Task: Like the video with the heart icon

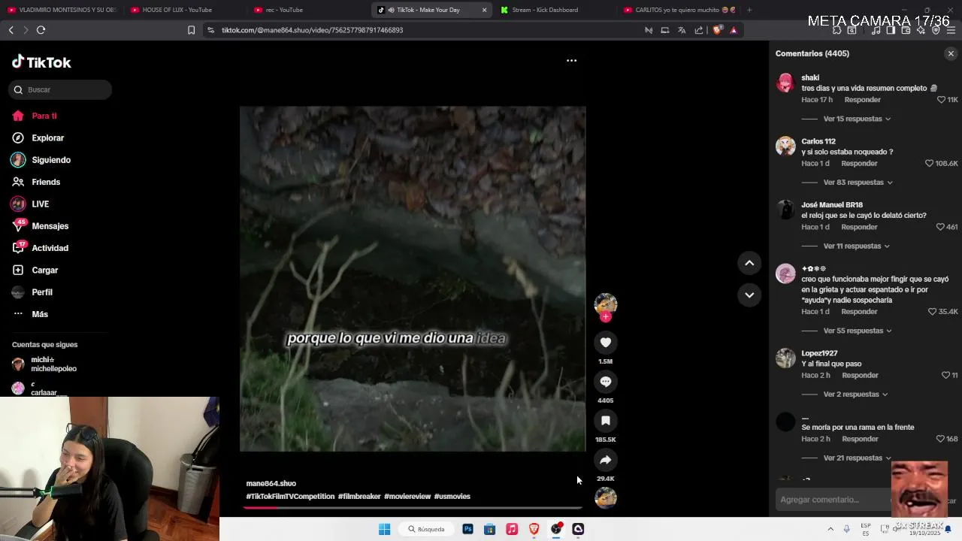Action: 605,343
